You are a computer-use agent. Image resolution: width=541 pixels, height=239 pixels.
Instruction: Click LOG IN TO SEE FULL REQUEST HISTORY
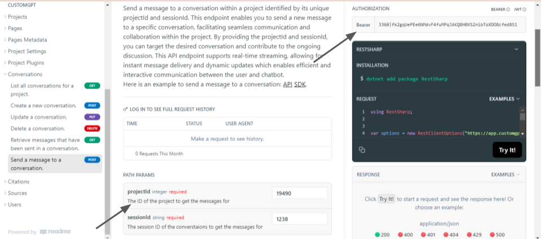click(x=172, y=109)
